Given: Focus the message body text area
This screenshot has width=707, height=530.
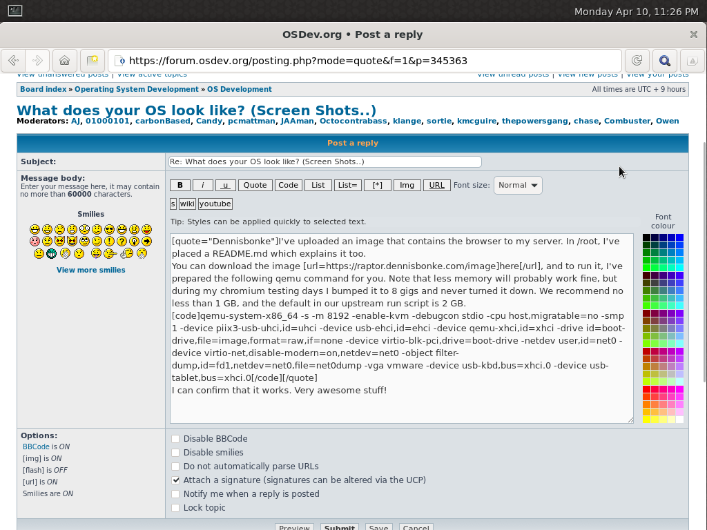Looking at the screenshot, I should (x=402, y=328).
